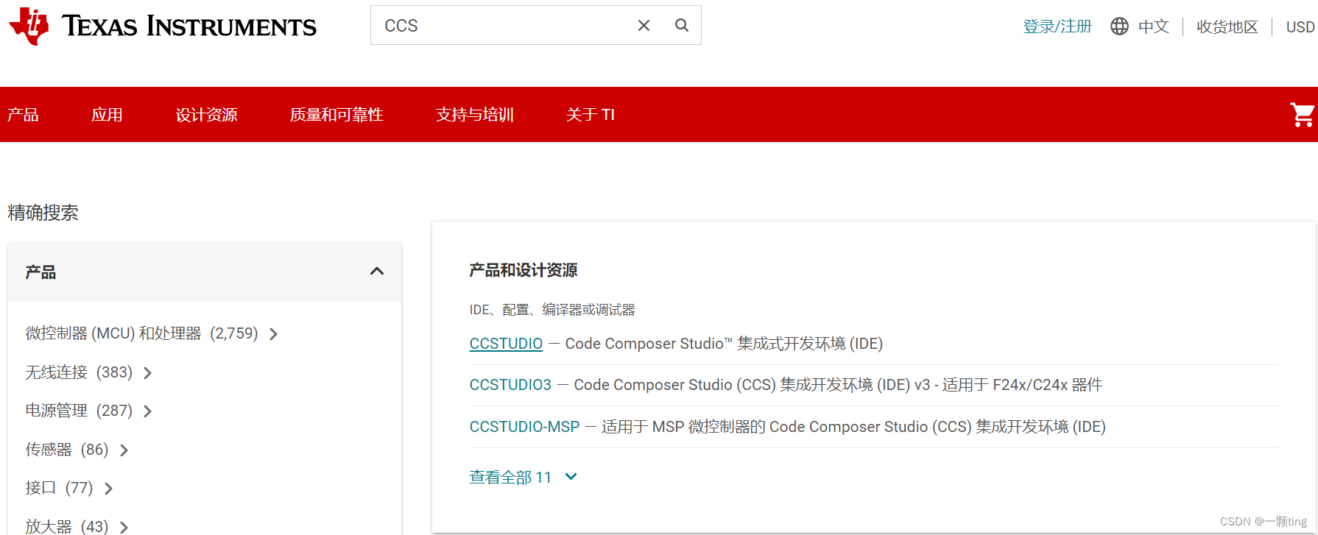Screen dimensions: 1318x535
Task: Open the 登录/注册 login link
Action: [1057, 26]
